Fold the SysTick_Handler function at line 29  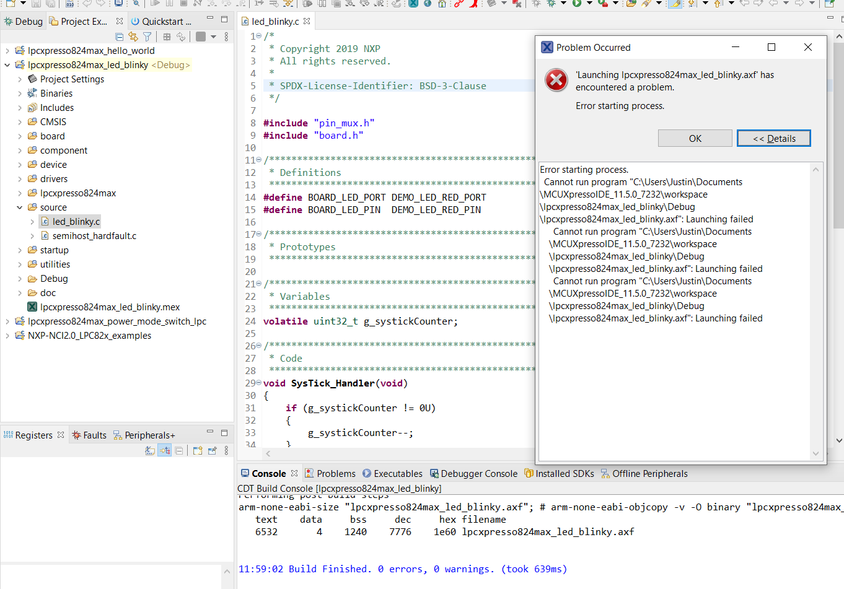coord(259,383)
